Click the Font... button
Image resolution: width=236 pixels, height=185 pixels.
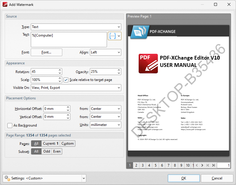coord(46,52)
